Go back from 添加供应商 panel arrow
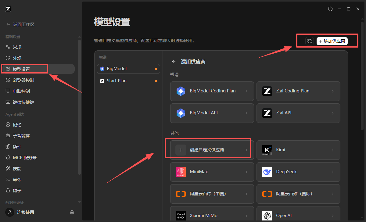Viewport: 366px width, 222px height. (x=174, y=62)
